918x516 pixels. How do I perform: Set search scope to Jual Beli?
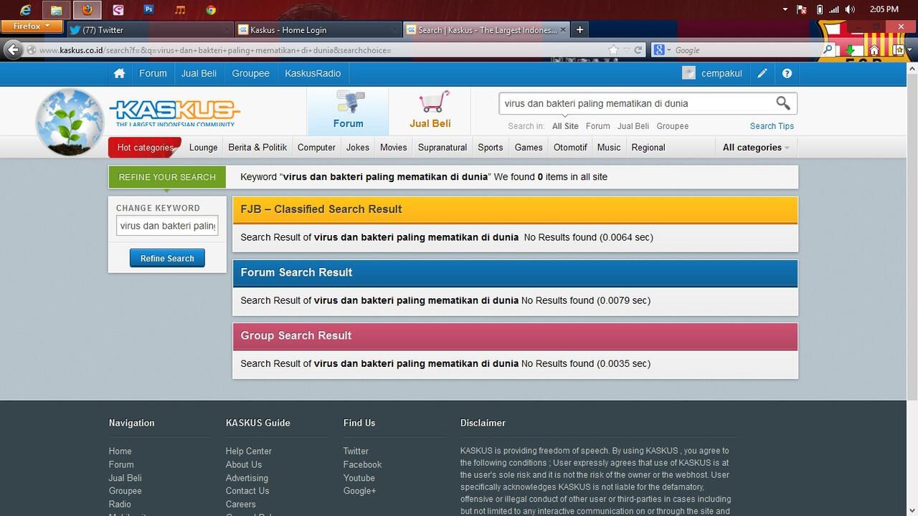[633, 126]
